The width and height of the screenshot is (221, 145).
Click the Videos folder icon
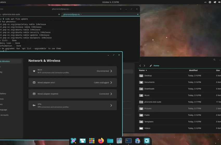(x=141, y=128)
